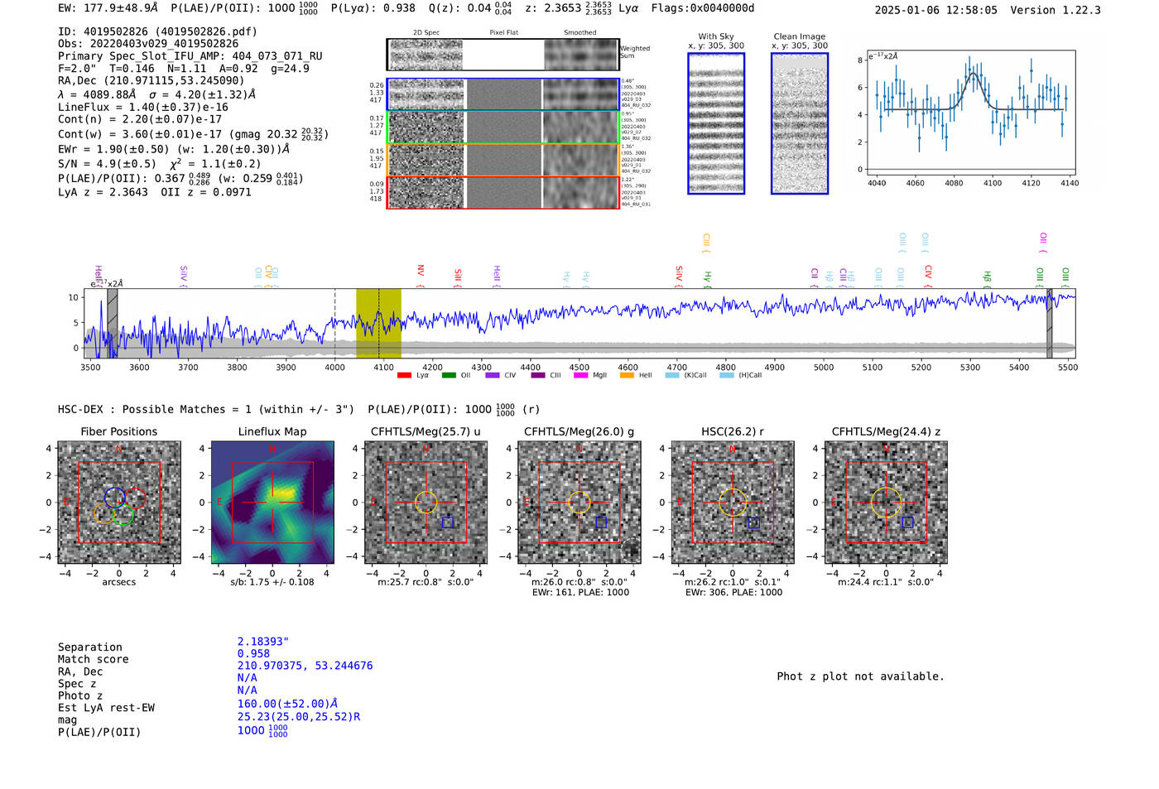Click the LyA z = 2.3643 value

[x=103, y=192]
